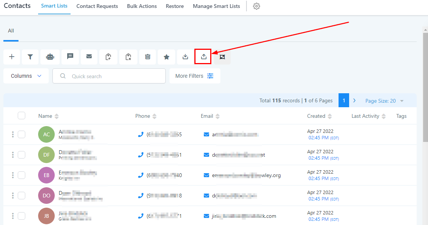Click the robot automation icon

[x=50, y=57]
